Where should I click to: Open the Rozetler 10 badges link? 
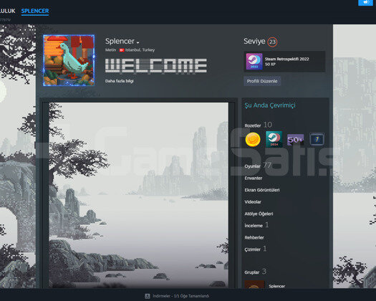(259, 125)
